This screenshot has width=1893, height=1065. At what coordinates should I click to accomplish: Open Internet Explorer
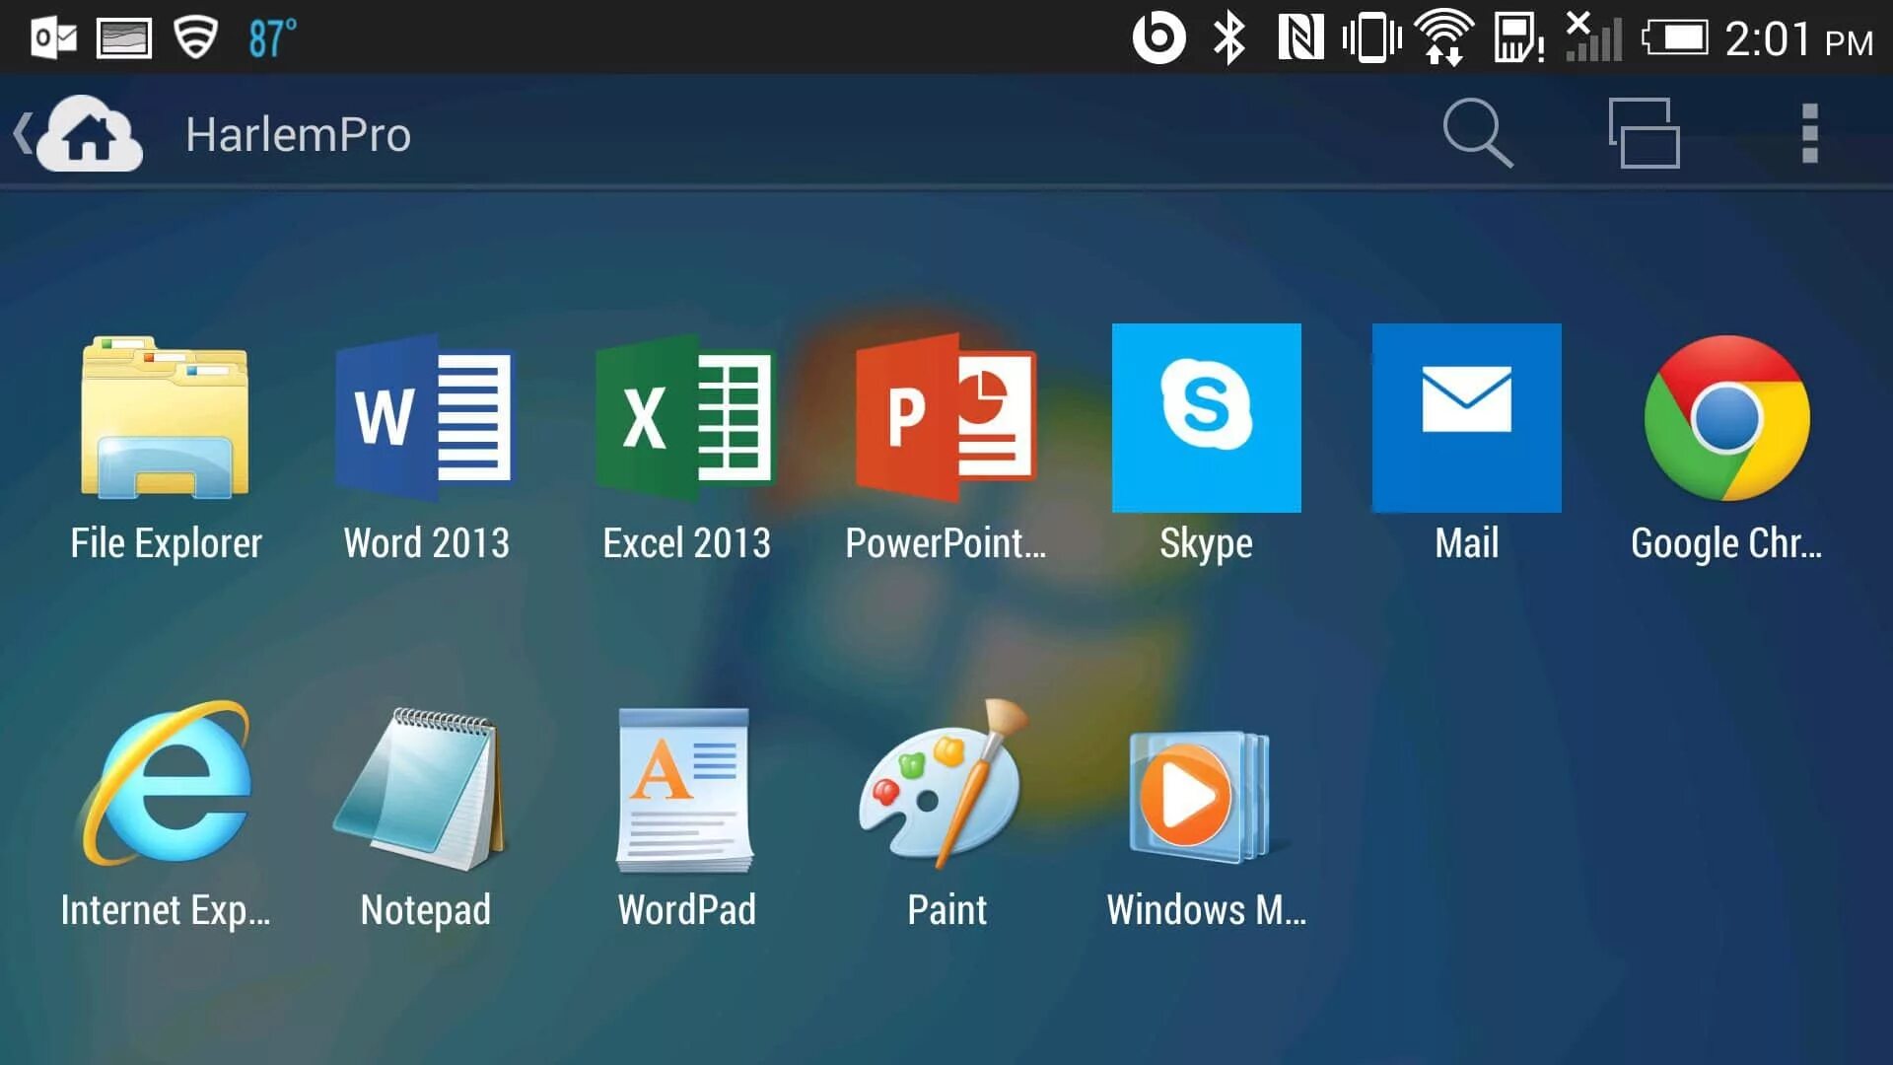click(166, 785)
